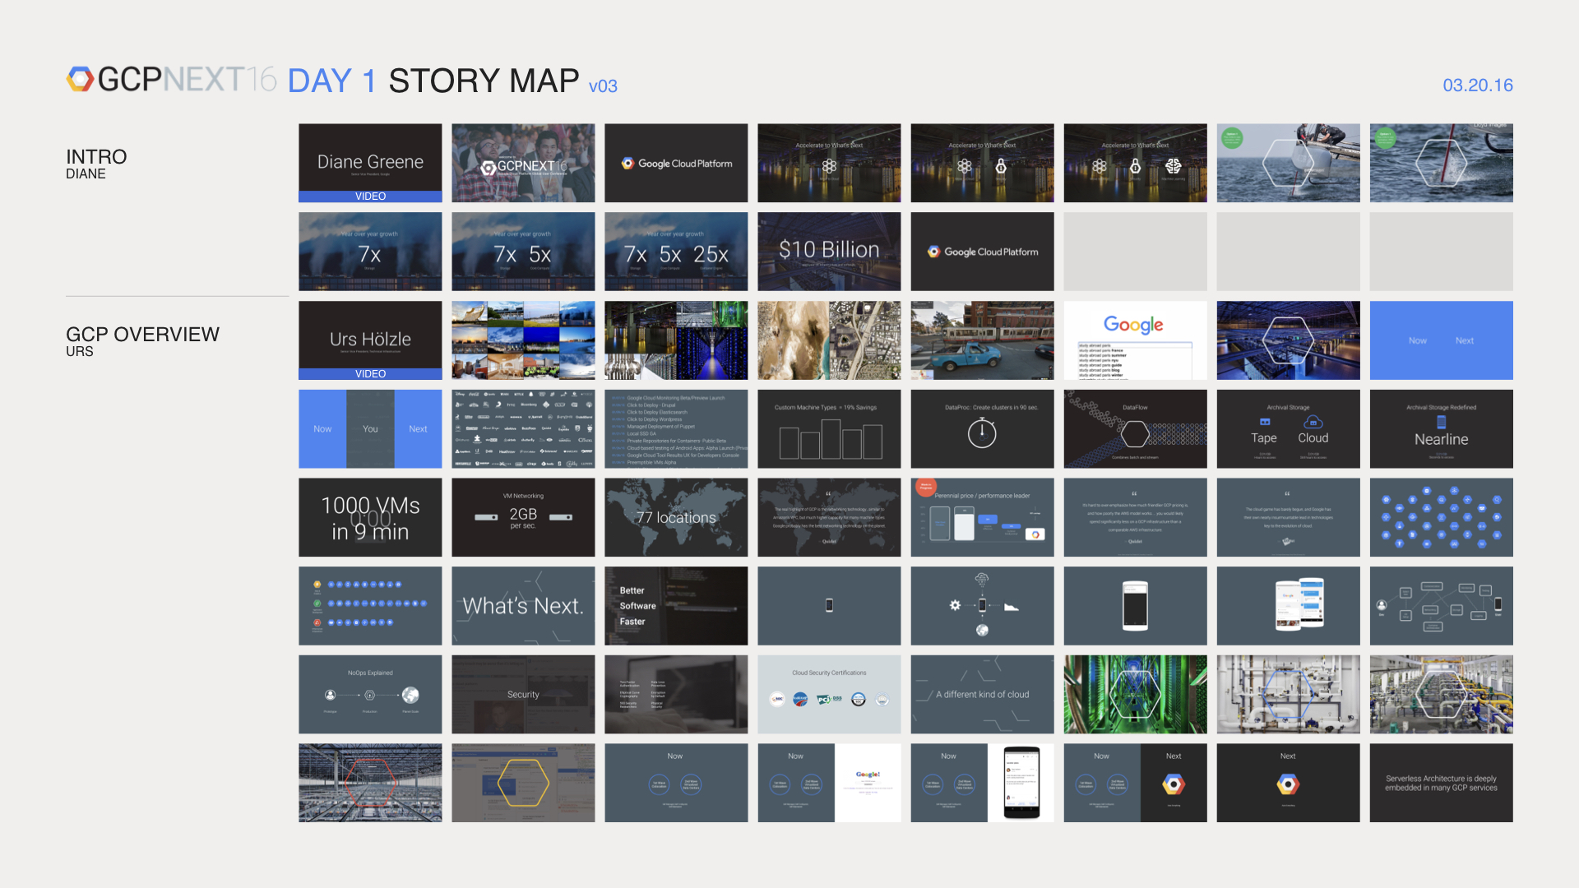The image size is (1579, 888).
Task: Click the cloud icon on the Tape Cloud slide
Action: coord(1313,423)
